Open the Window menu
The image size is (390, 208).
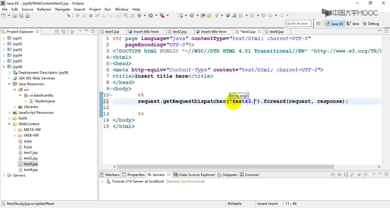[122, 9]
